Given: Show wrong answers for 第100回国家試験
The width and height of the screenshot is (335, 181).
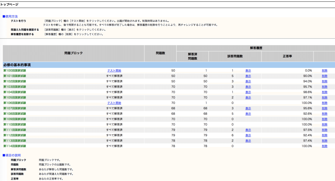Looking at the screenshot, I should tap(248, 71).
